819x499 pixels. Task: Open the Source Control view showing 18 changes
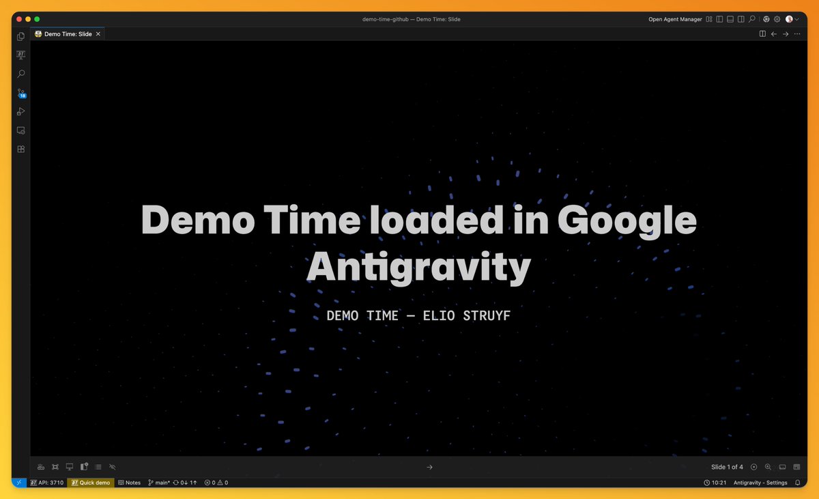[20, 93]
